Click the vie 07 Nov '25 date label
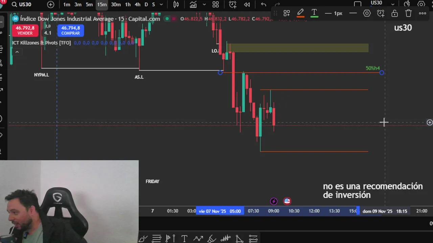Screen dimensions: 433x243 [220, 211]
